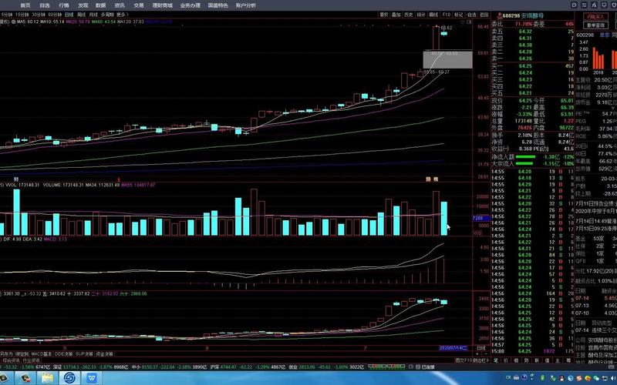Click the 价 tab below tick list
The height and width of the screenshot is (385, 617).
(x=506, y=360)
